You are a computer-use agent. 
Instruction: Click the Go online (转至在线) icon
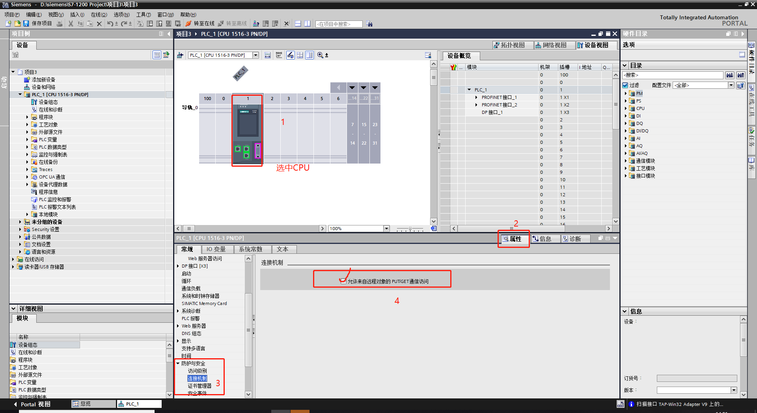188,24
